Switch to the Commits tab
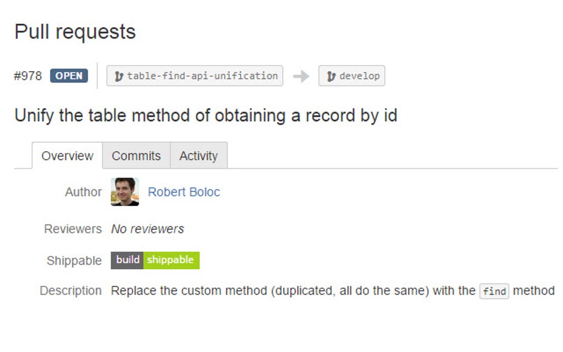 click(x=136, y=156)
